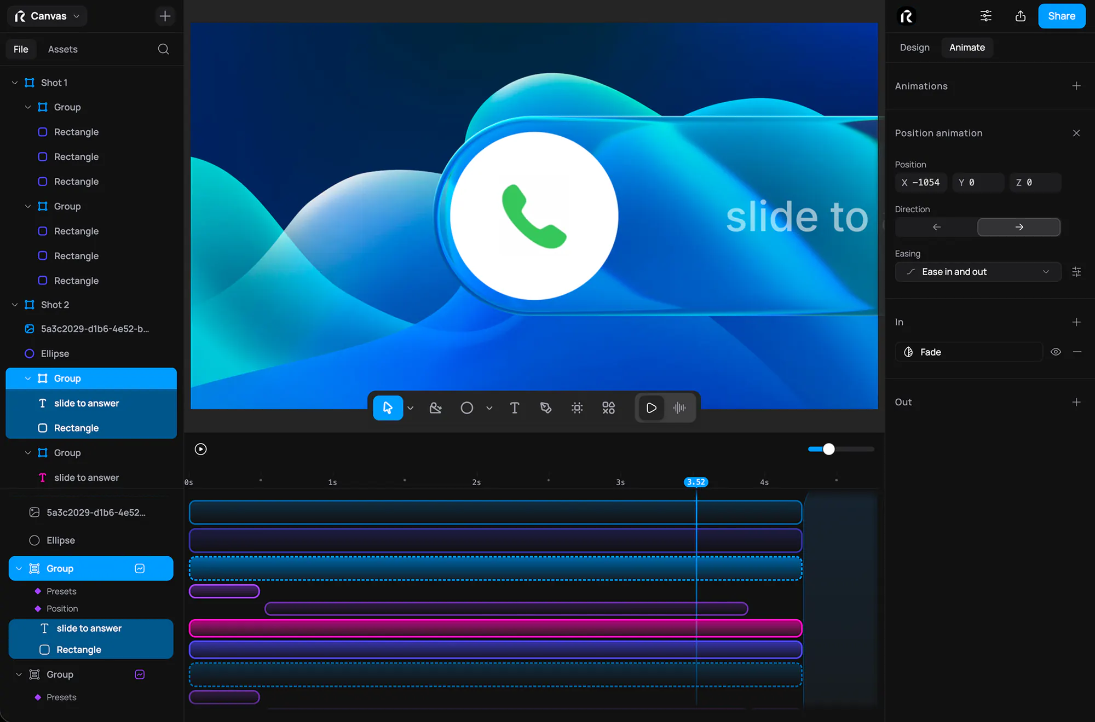Screen dimensions: 1095x722
Task: Select the pointer/move tool in toolbar
Action: click(x=388, y=408)
